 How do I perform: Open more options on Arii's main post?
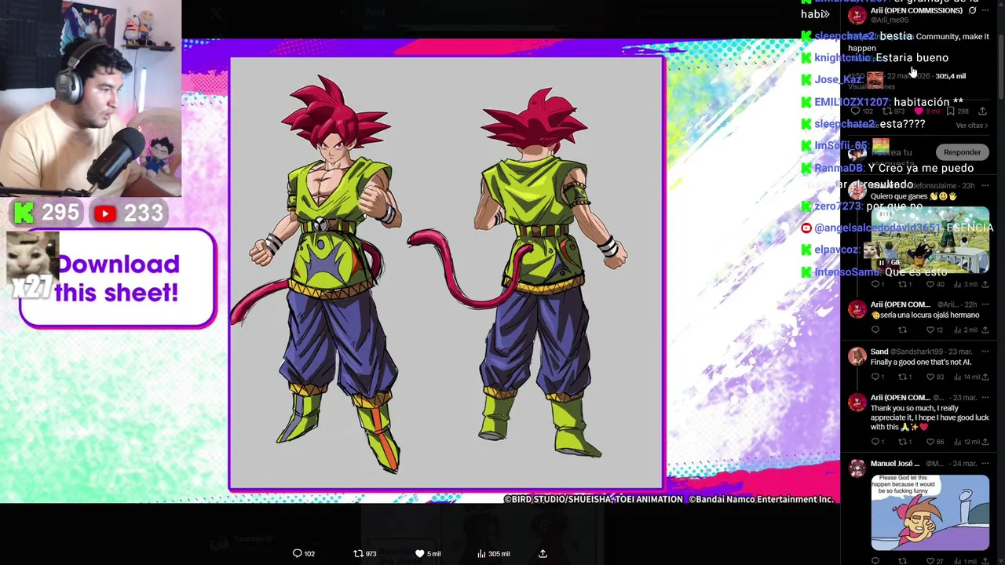986,10
